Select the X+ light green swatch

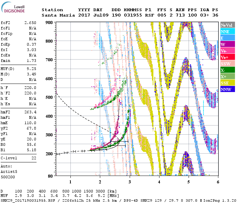point(228,76)
